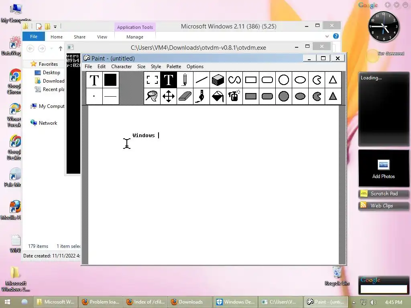Click the line width indicator box

(110, 96)
